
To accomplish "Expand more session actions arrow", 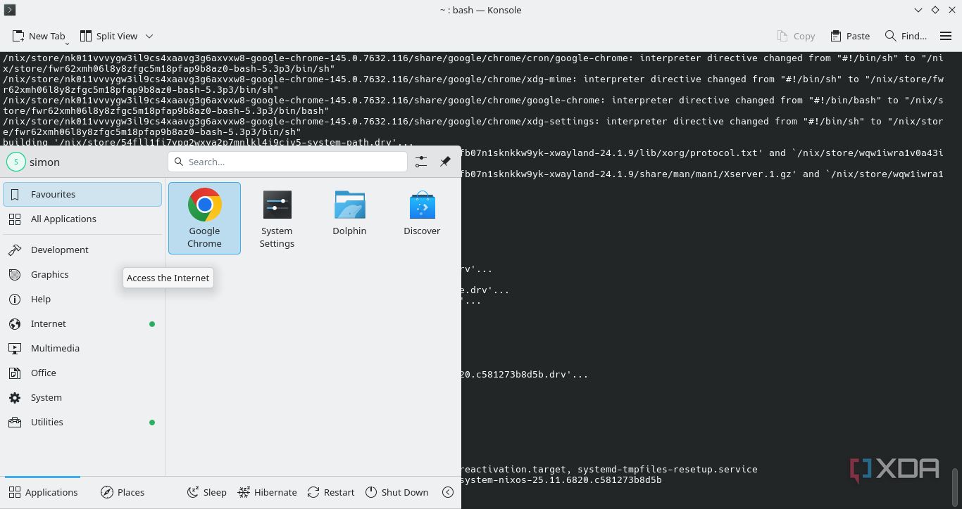I will 448,492.
